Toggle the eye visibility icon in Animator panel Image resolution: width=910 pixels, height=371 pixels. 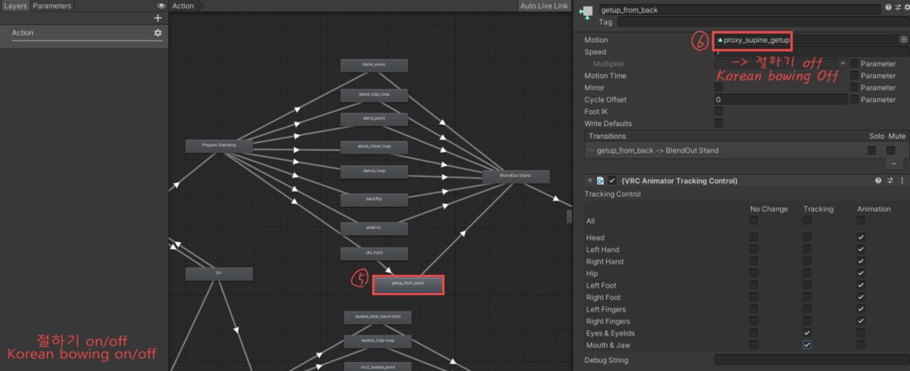pyautogui.click(x=162, y=6)
